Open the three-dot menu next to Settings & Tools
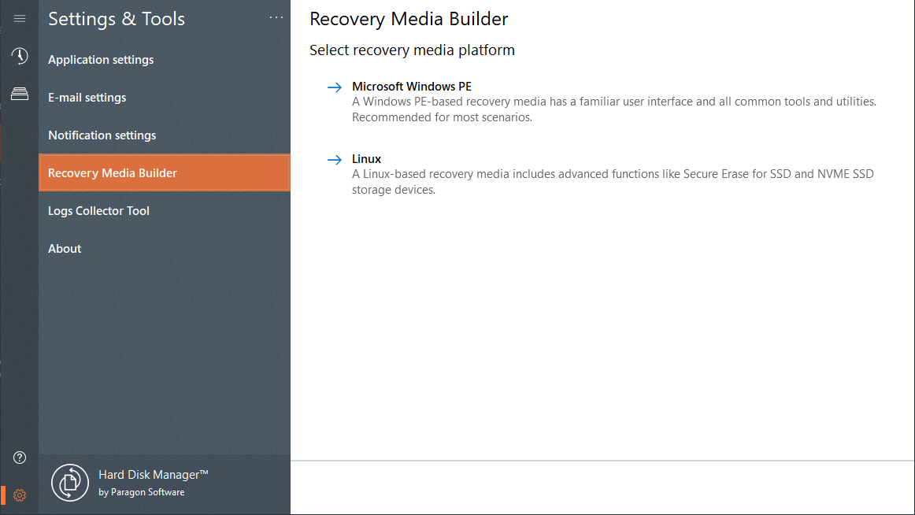 [276, 17]
